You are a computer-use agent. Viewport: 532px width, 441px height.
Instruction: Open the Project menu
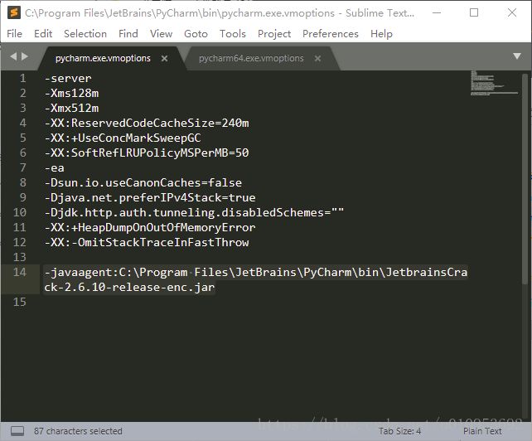pos(274,34)
